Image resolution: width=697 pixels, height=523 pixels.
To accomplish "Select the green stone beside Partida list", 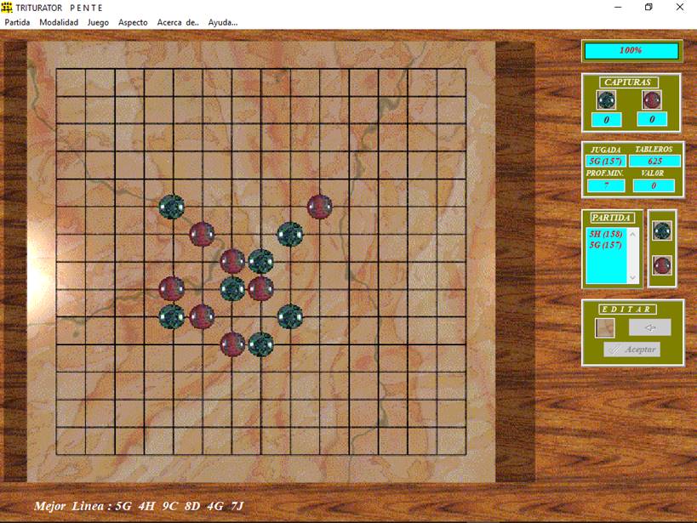I will pyautogui.click(x=662, y=230).
